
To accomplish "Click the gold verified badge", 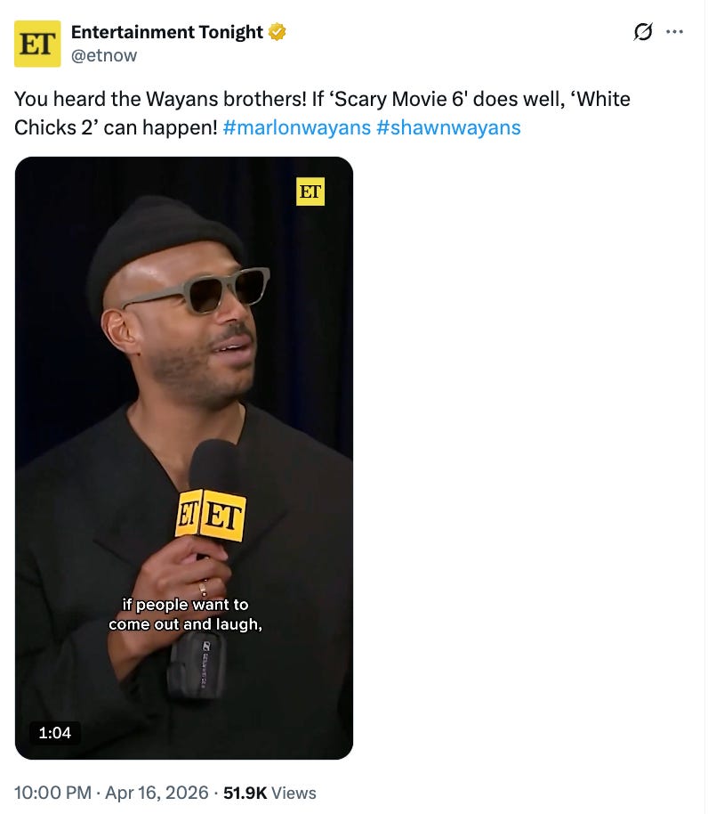I will pyautogui.click(x=278, y=32).
